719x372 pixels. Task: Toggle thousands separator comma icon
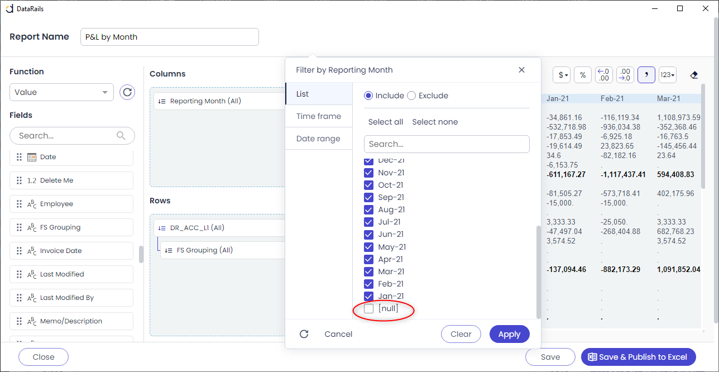646,75
